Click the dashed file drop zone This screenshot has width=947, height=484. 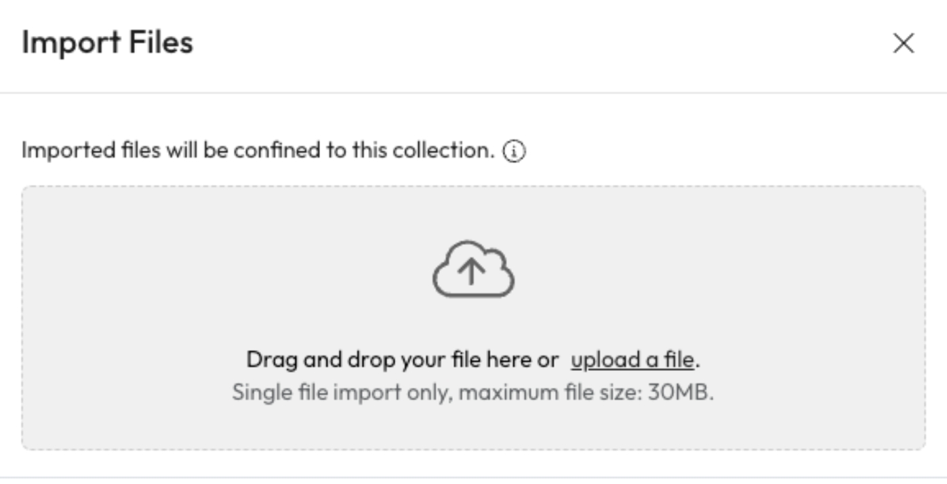tap(203, 305)
